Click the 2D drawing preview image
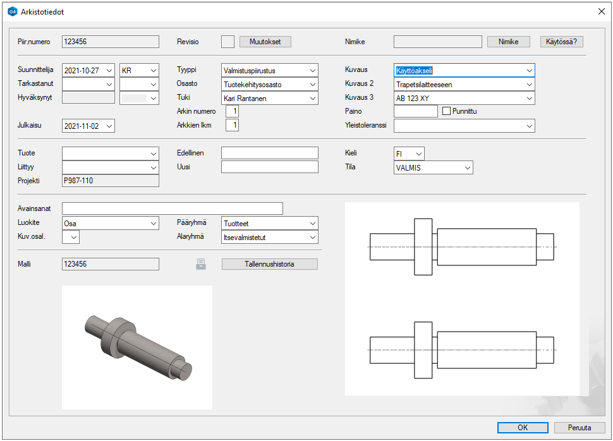This screenshot has width=613, height=441. [x=462, y=299]
